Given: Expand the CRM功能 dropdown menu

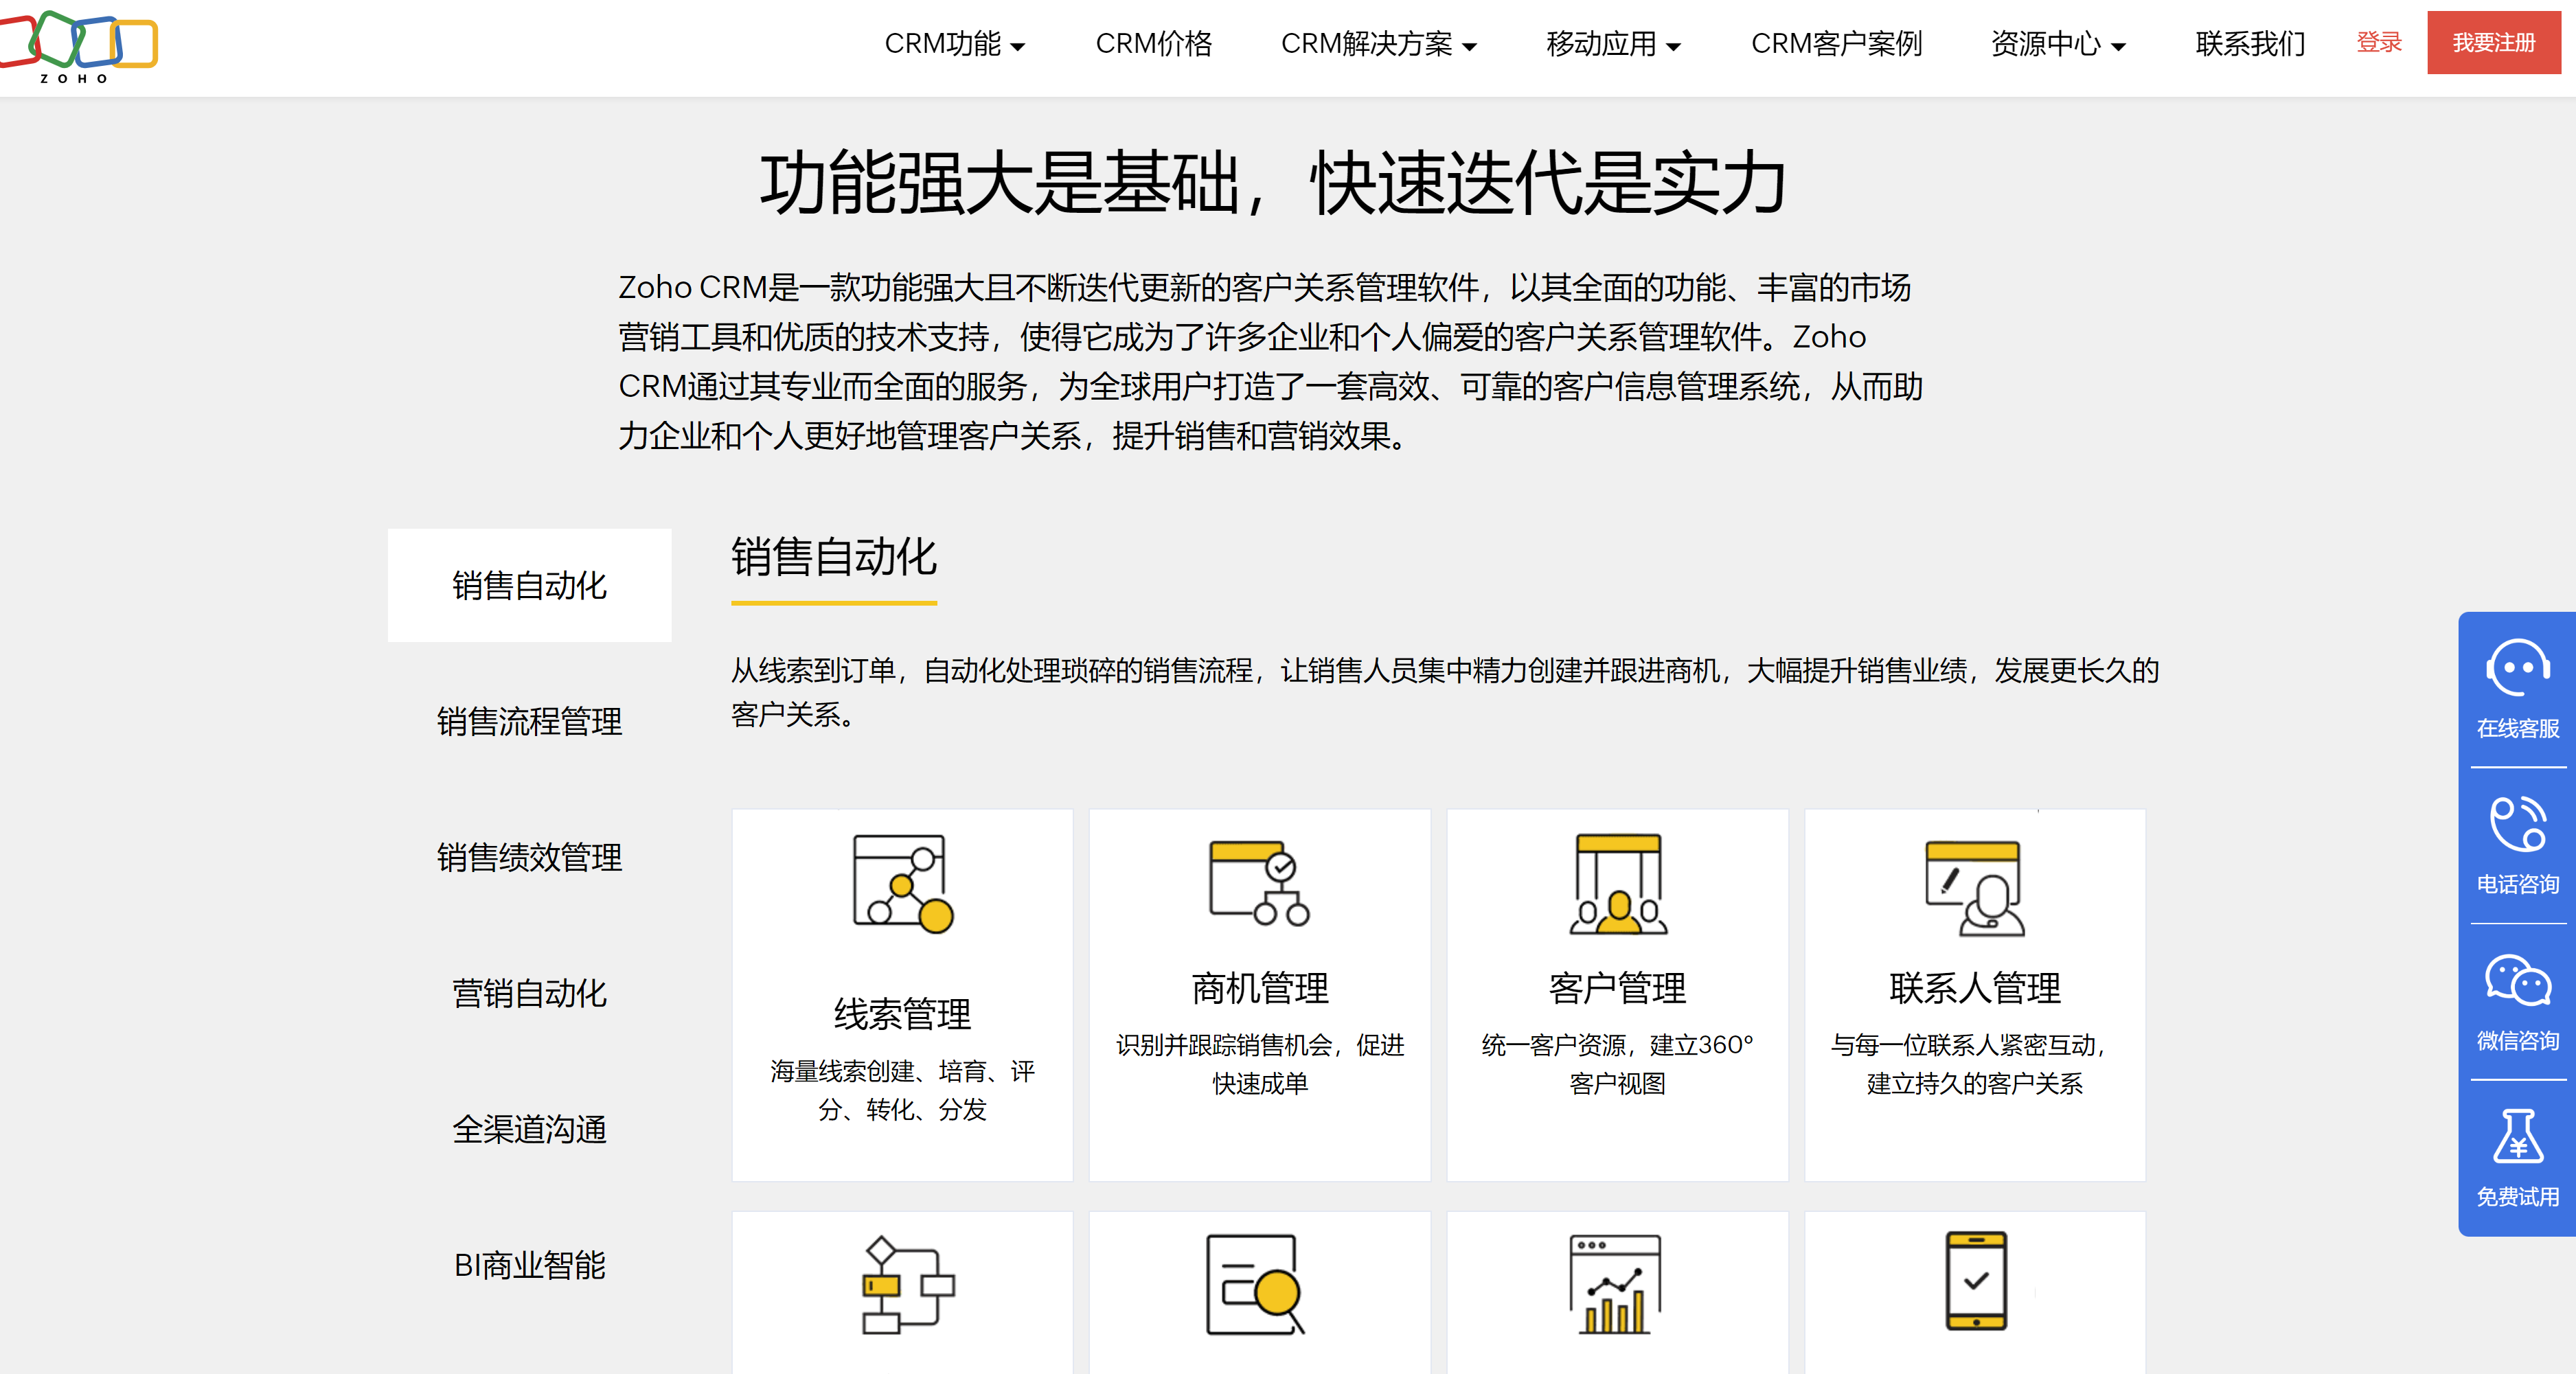Looking at the screenshot, I should 955,44.
